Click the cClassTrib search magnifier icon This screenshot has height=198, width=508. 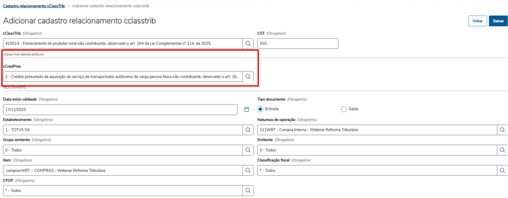pyautogui.click(x=248, y=43)
